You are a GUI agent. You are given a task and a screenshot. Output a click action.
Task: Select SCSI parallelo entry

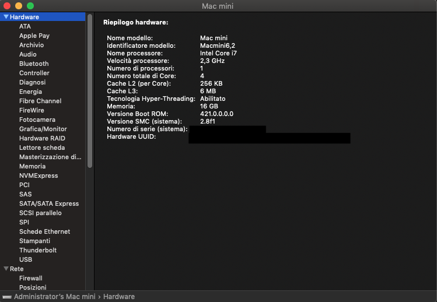coord(40,213)
